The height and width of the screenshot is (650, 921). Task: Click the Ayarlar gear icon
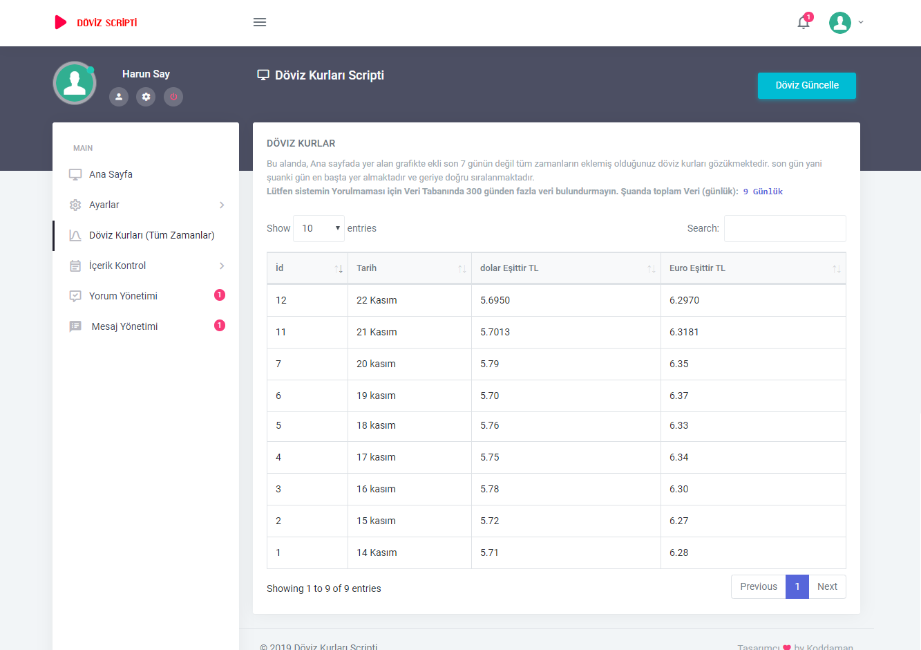(x=75, y=205)
